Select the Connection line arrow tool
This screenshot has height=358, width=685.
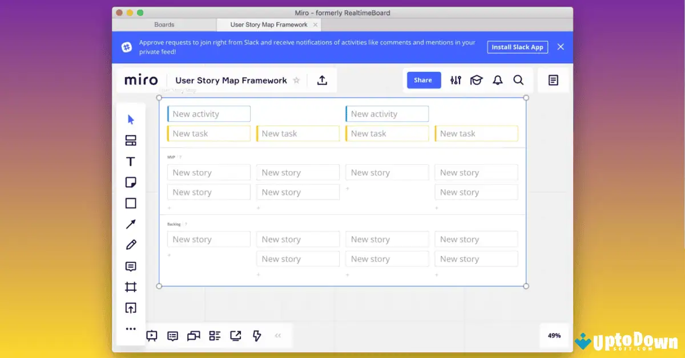[x=131, y=224]
